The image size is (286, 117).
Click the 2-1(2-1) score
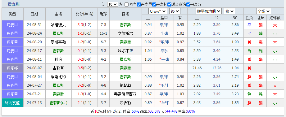click(84, 103)
